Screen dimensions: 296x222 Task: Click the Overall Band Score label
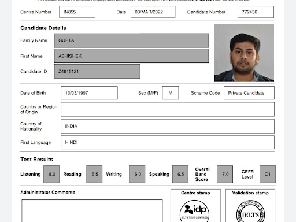[x=203, y=174]
